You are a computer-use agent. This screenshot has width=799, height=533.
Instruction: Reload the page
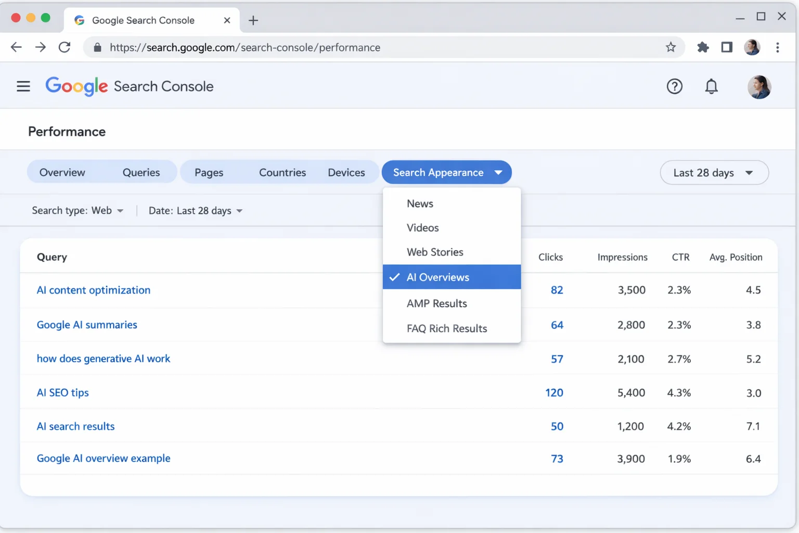pos(65,47)
